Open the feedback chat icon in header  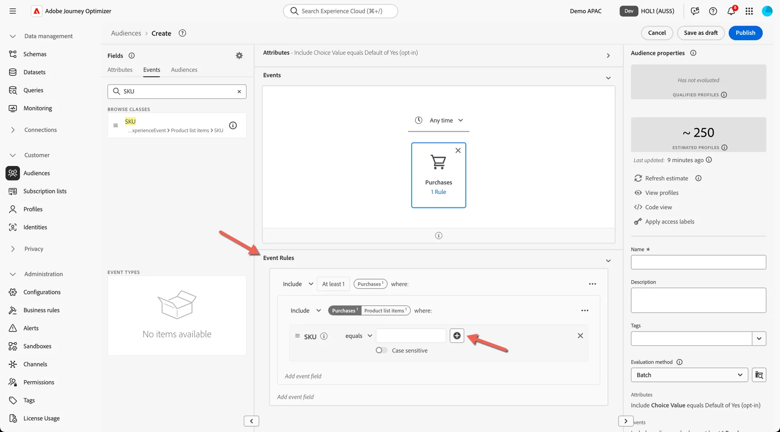[x=695, y=11]
